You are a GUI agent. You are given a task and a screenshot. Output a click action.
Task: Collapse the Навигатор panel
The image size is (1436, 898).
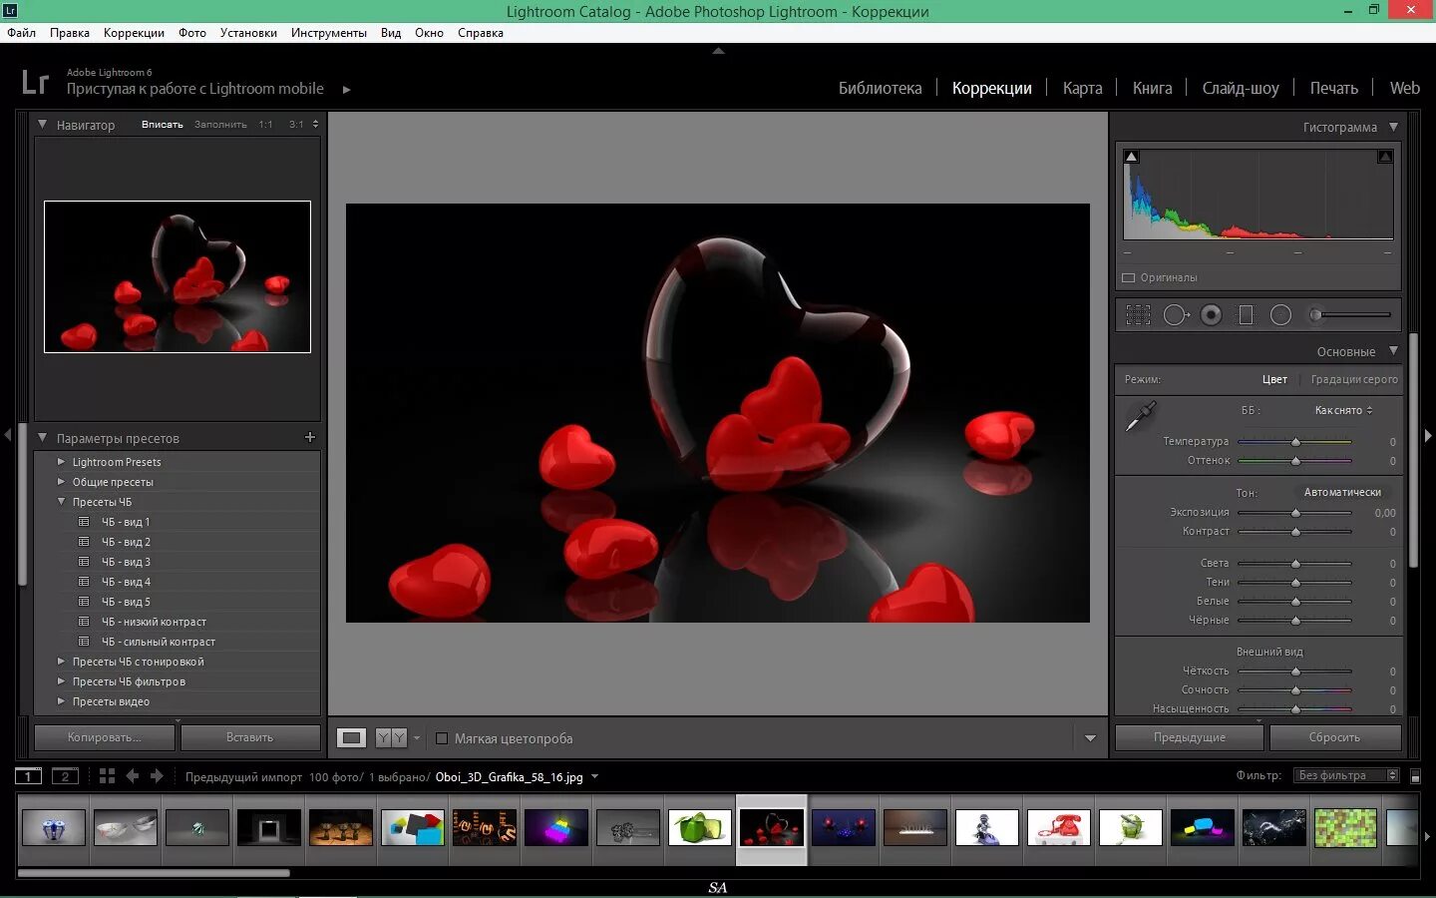click(42, 125)
